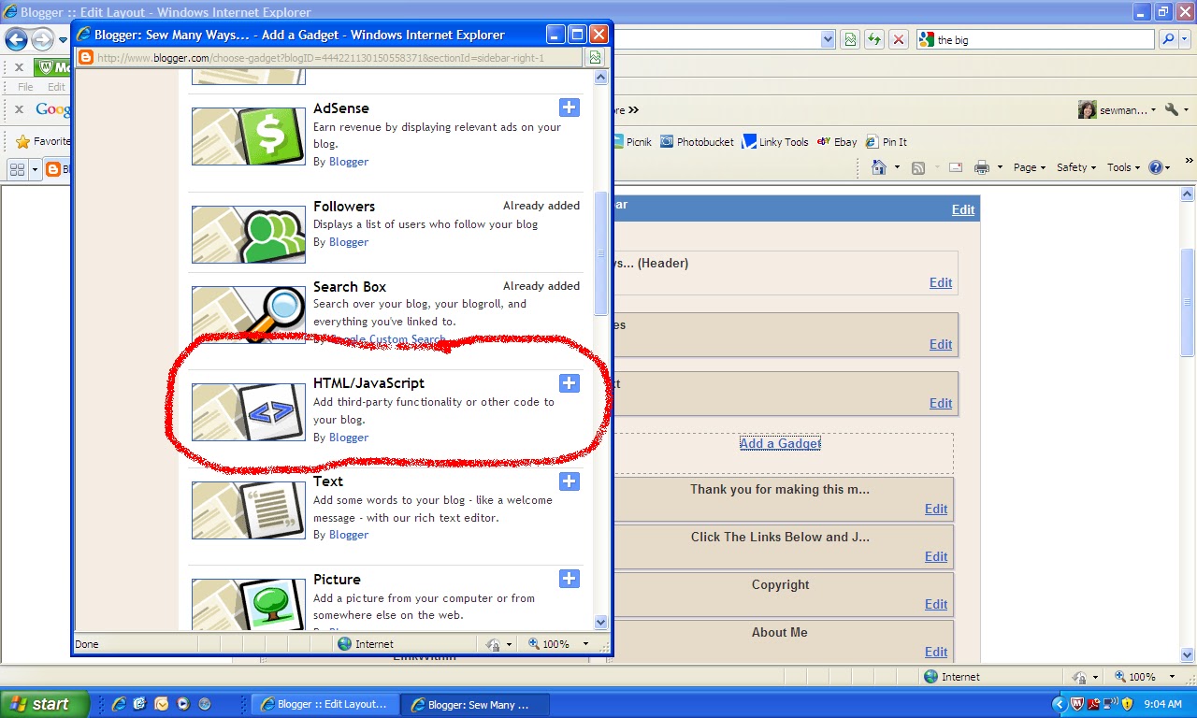Change zoom level in Add a Gadget status bar
This screenshot has width=1197, height=718.
[559, 644]
